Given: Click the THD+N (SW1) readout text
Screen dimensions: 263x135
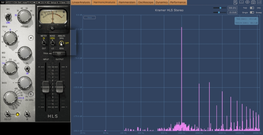Looking at the screenshot, I should [x=246, y=23].
